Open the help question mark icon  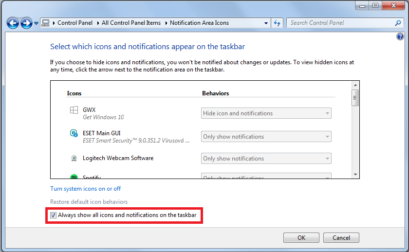point(400,36)
